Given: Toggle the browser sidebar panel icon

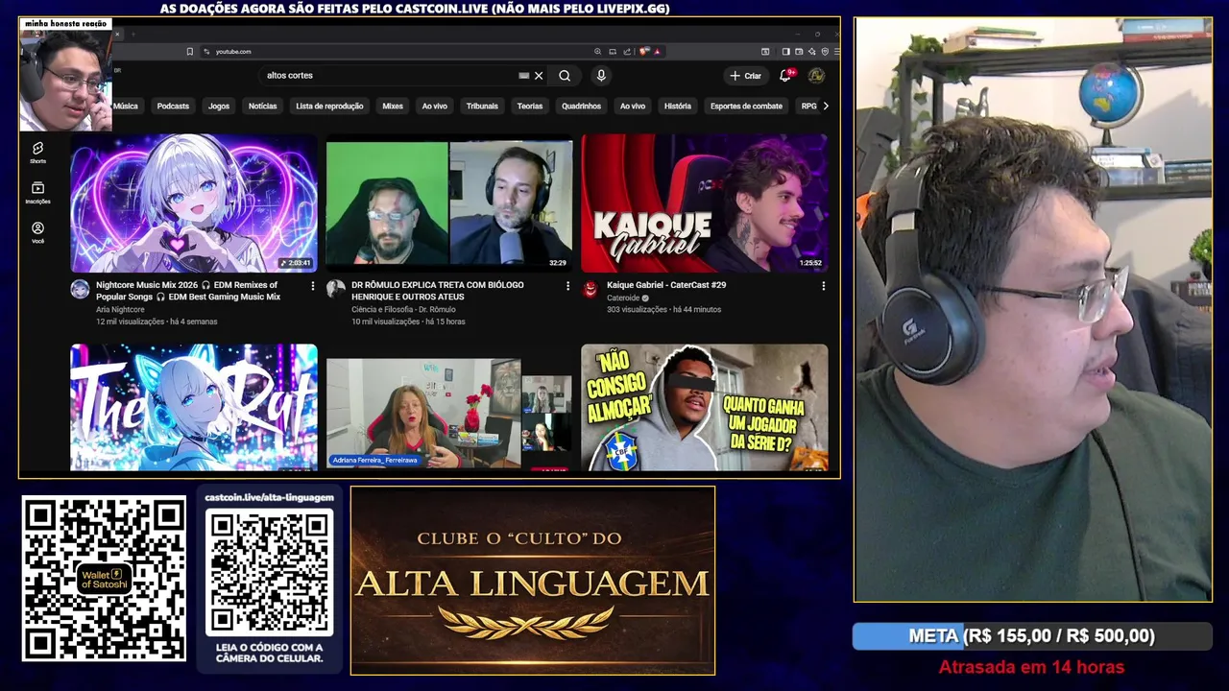Looking at the screenshot, I should coord(785,52).
